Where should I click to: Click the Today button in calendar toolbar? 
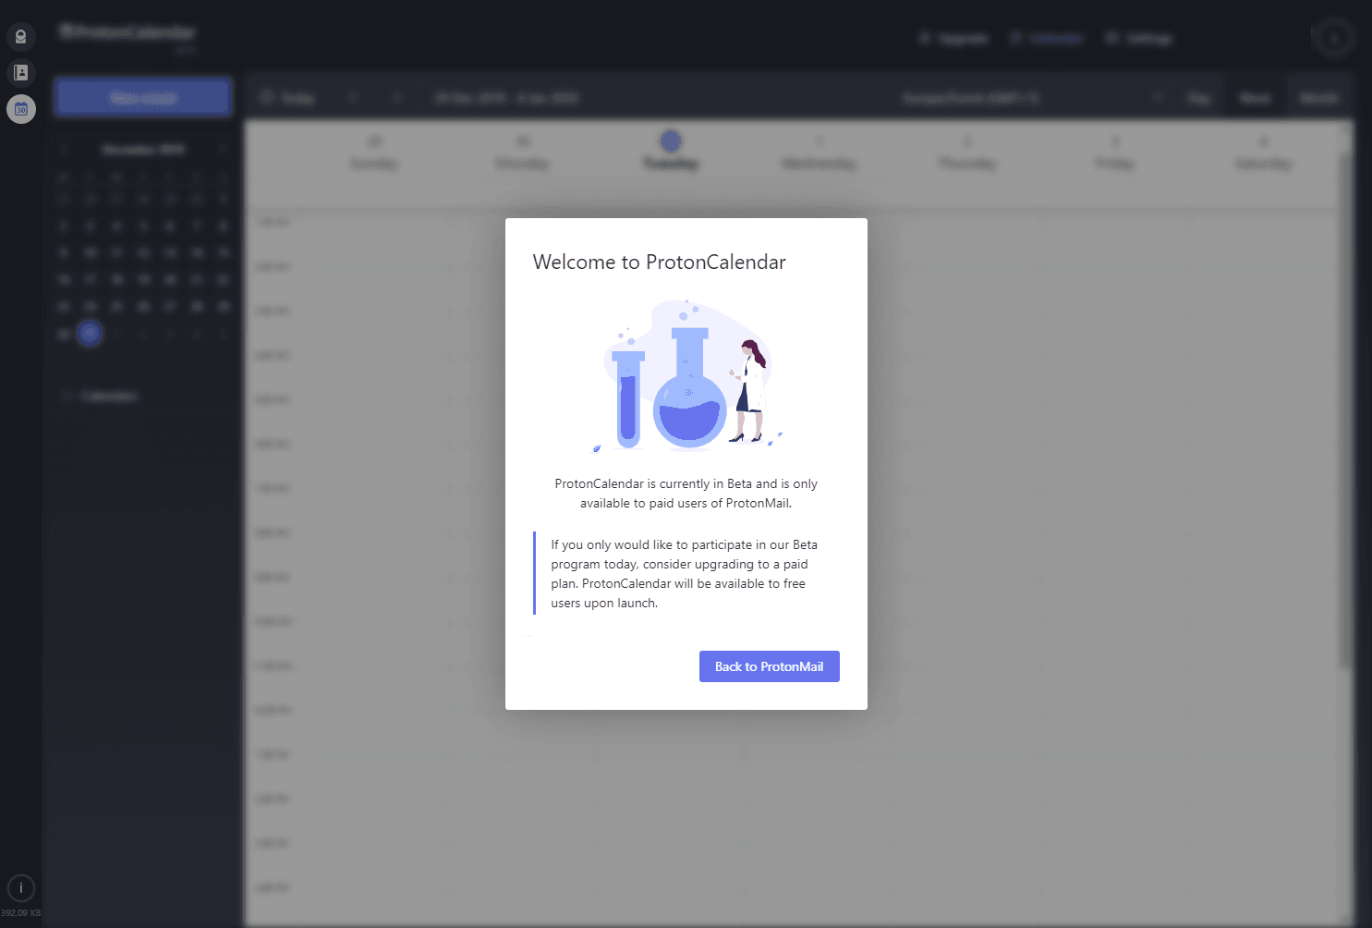[x=288, y=98]
